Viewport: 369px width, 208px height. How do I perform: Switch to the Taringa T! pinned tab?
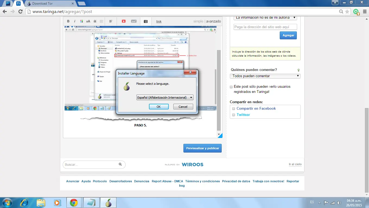click(x=18, y=4)
